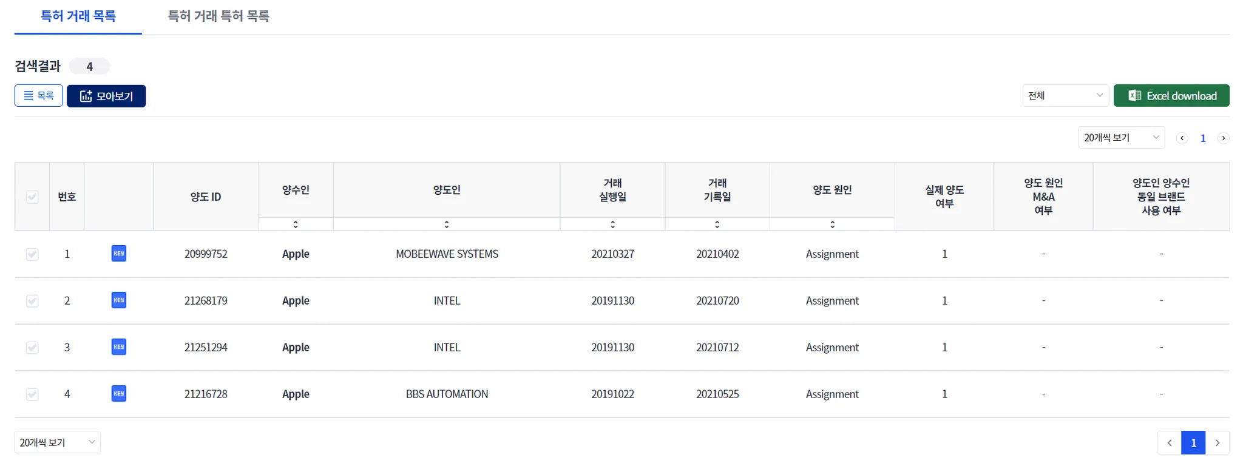Open the 전체 filter dropdown
Screen dimensions: 1243x466
(1065, 96)
